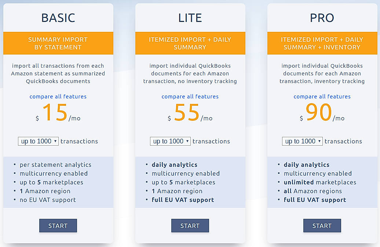The height and width of the screenshot is (247, 380).
Task: Click the SUMMARY IMPORT BY STATEMENT banner
Action: 58,43
